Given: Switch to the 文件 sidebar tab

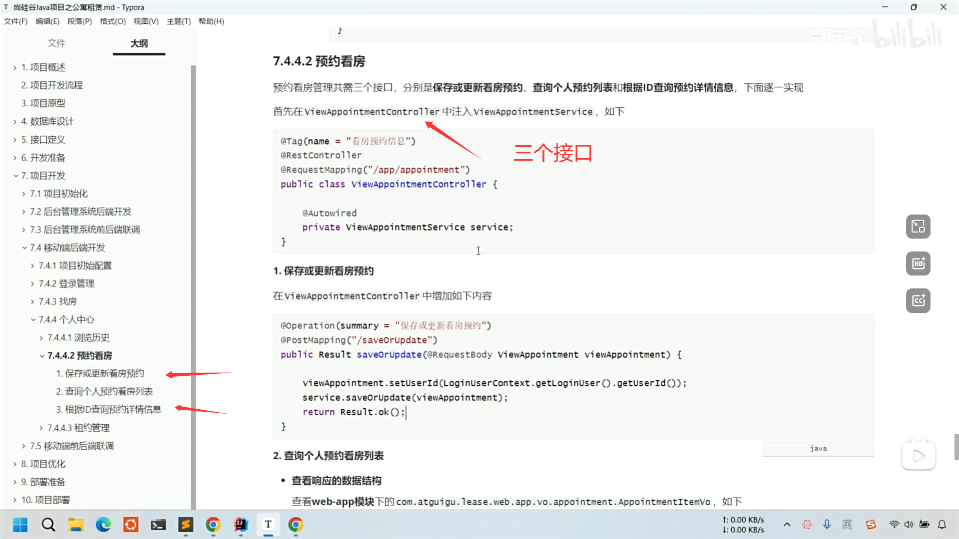Looking at the screenshot, I should coord(56,43).
